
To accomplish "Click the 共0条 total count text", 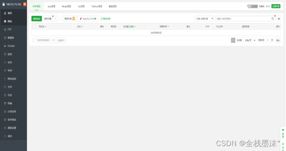I will [239, 40].
